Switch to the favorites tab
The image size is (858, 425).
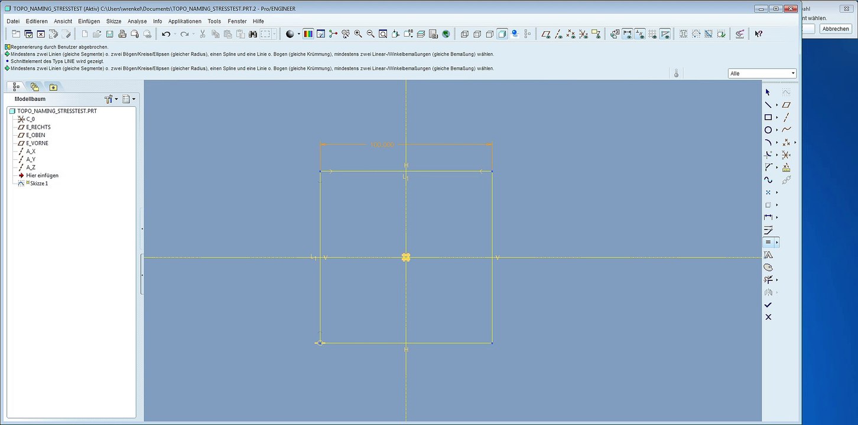pos(53,87)
